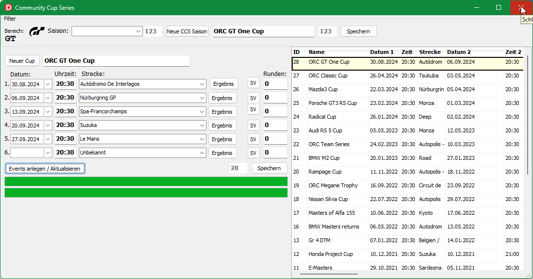
Task: Sort the list by Name column header
Action: 317,52
